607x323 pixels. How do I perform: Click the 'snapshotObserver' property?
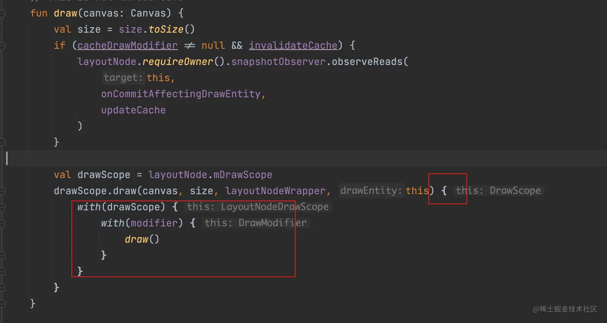pyautogui.click(x=278, y=62)
